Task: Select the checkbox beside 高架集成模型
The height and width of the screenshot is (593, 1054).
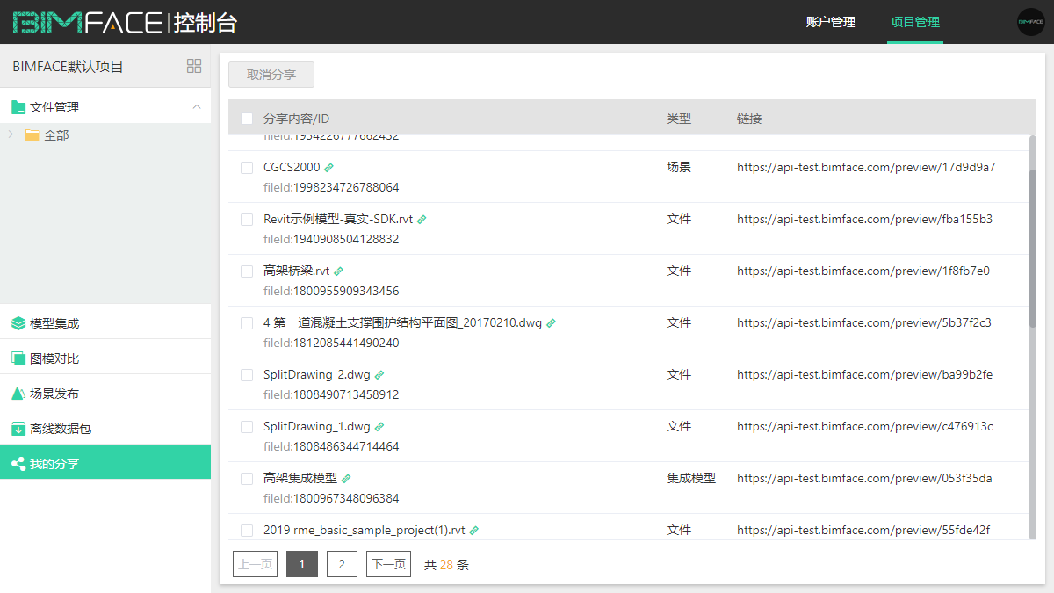Action: pos(246,478)
